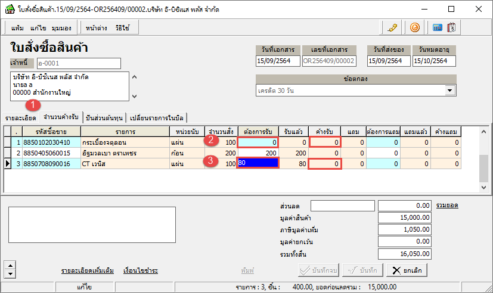Image resolution: width=493 pixels, height=293 pixels.
Task: Click the large empty note box at bottom left
Action: click(92, 225)
